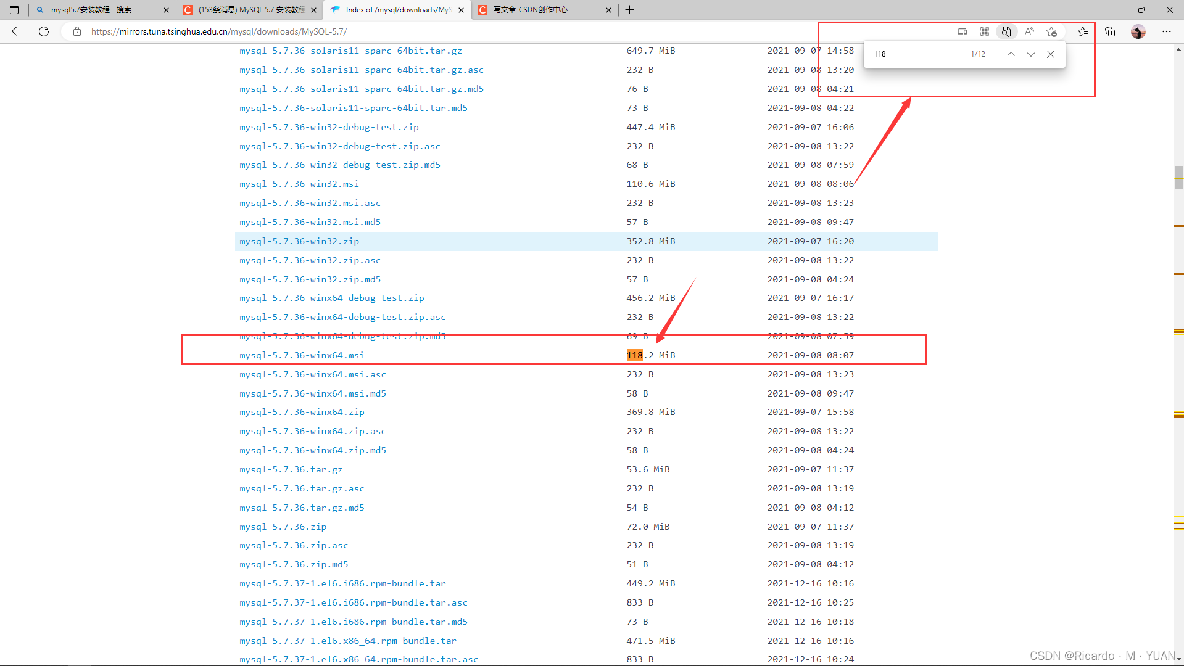1184x666 pixels.
Task: Open mysql-5.7.36-win32.zip download link
Action: [299, 241]
